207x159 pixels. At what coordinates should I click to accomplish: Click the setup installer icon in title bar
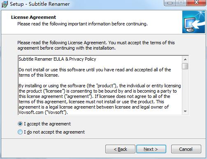(x=5, y=4)
